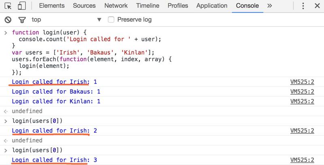Open VM525:2 link for Bakaus: 1
The width and height of the screenshot is (324, 165).
click(x=302, y=91)
